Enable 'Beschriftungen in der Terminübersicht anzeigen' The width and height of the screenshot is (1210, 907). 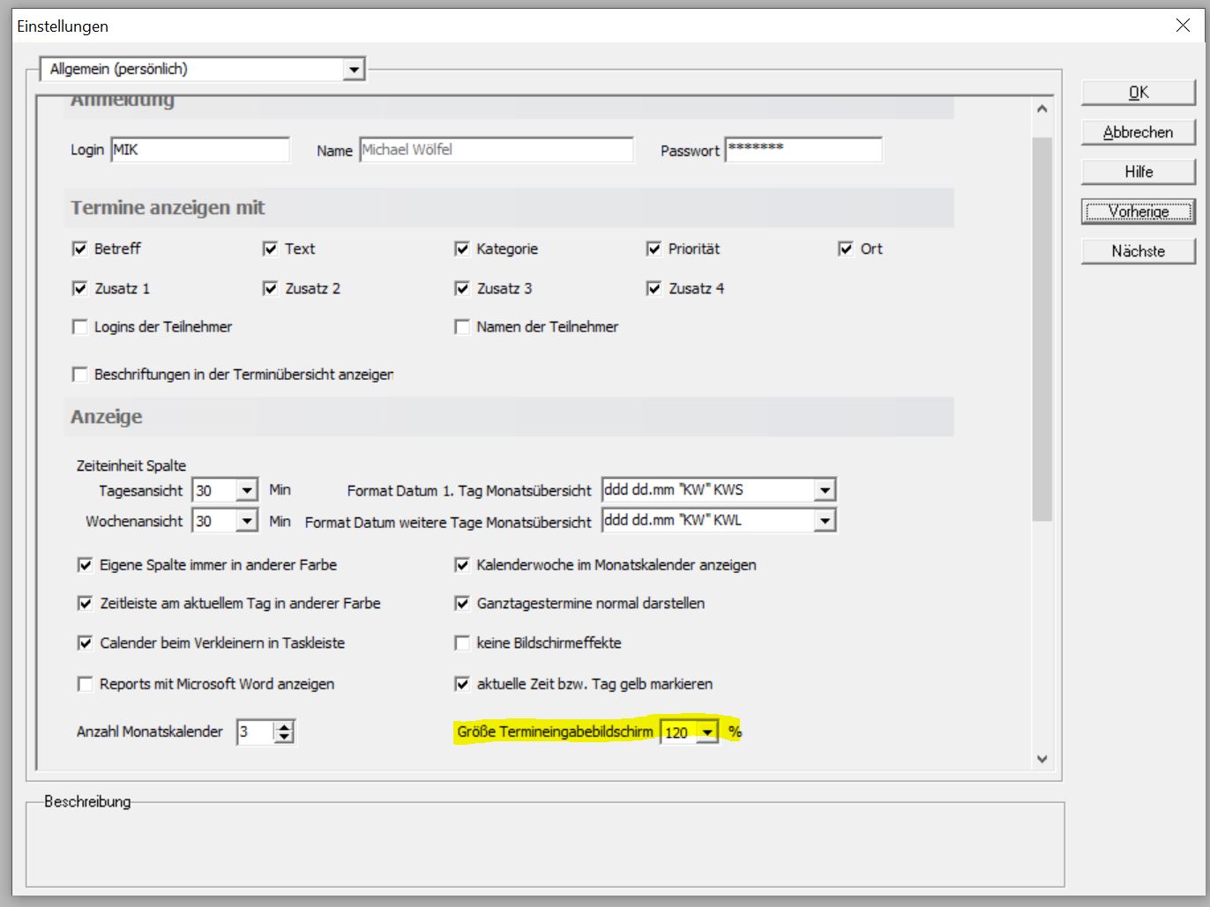click(79, 375)
